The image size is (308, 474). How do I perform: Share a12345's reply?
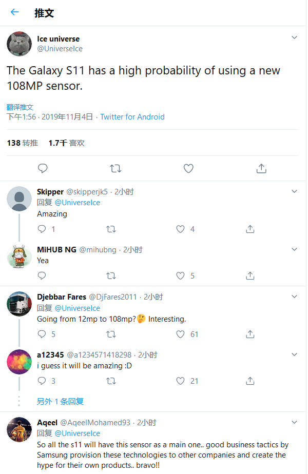click(x=250, y=381)
